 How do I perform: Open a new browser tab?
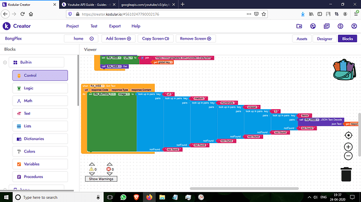183,4
